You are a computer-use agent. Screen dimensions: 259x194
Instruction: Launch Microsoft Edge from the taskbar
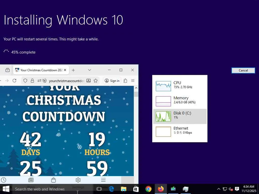112,189
